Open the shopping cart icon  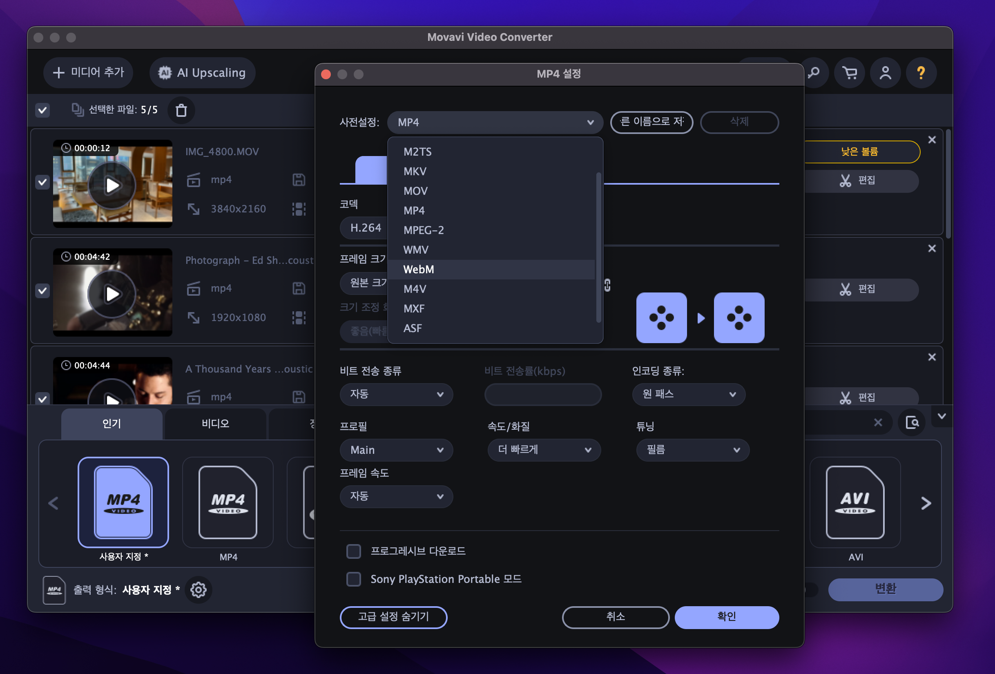click(x=850, y=73)
